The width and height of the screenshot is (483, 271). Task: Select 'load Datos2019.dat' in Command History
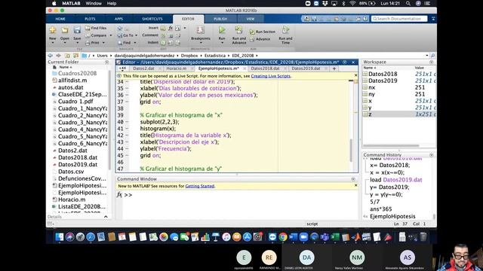[395, 180]
